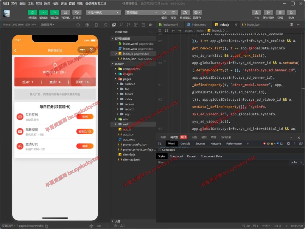The height and width of the screenshot is (229, 305).
Task: Switch to the Network tab
Action: [216, 144]
